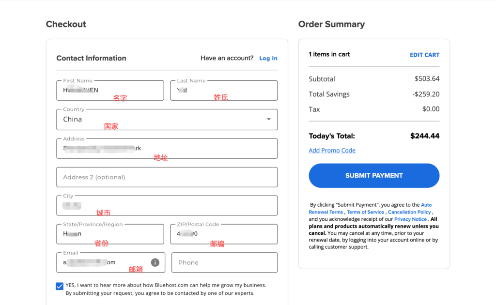Focus the Phone number field

tap(224, 262)
